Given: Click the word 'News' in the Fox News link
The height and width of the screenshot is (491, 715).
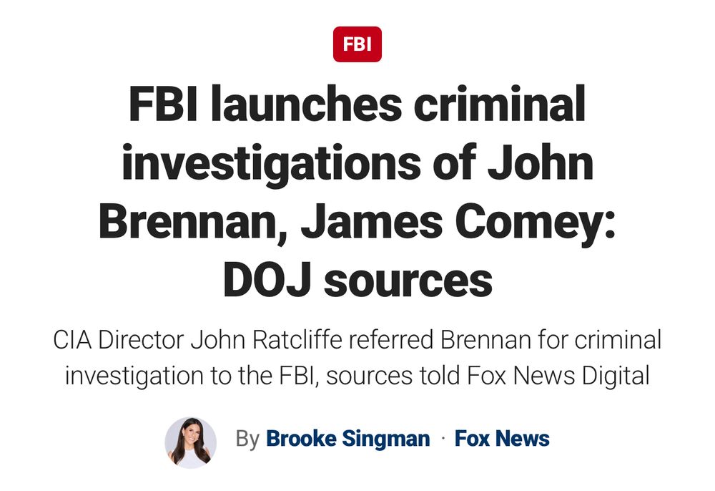Looking at the screenshot, I should [x=523, y=439].
